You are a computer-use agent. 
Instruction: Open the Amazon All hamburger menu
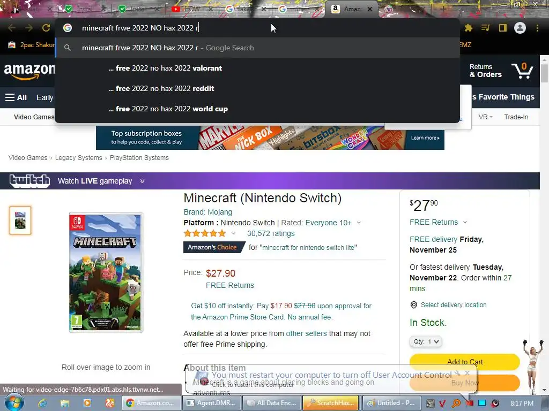(x=16, y=97)
